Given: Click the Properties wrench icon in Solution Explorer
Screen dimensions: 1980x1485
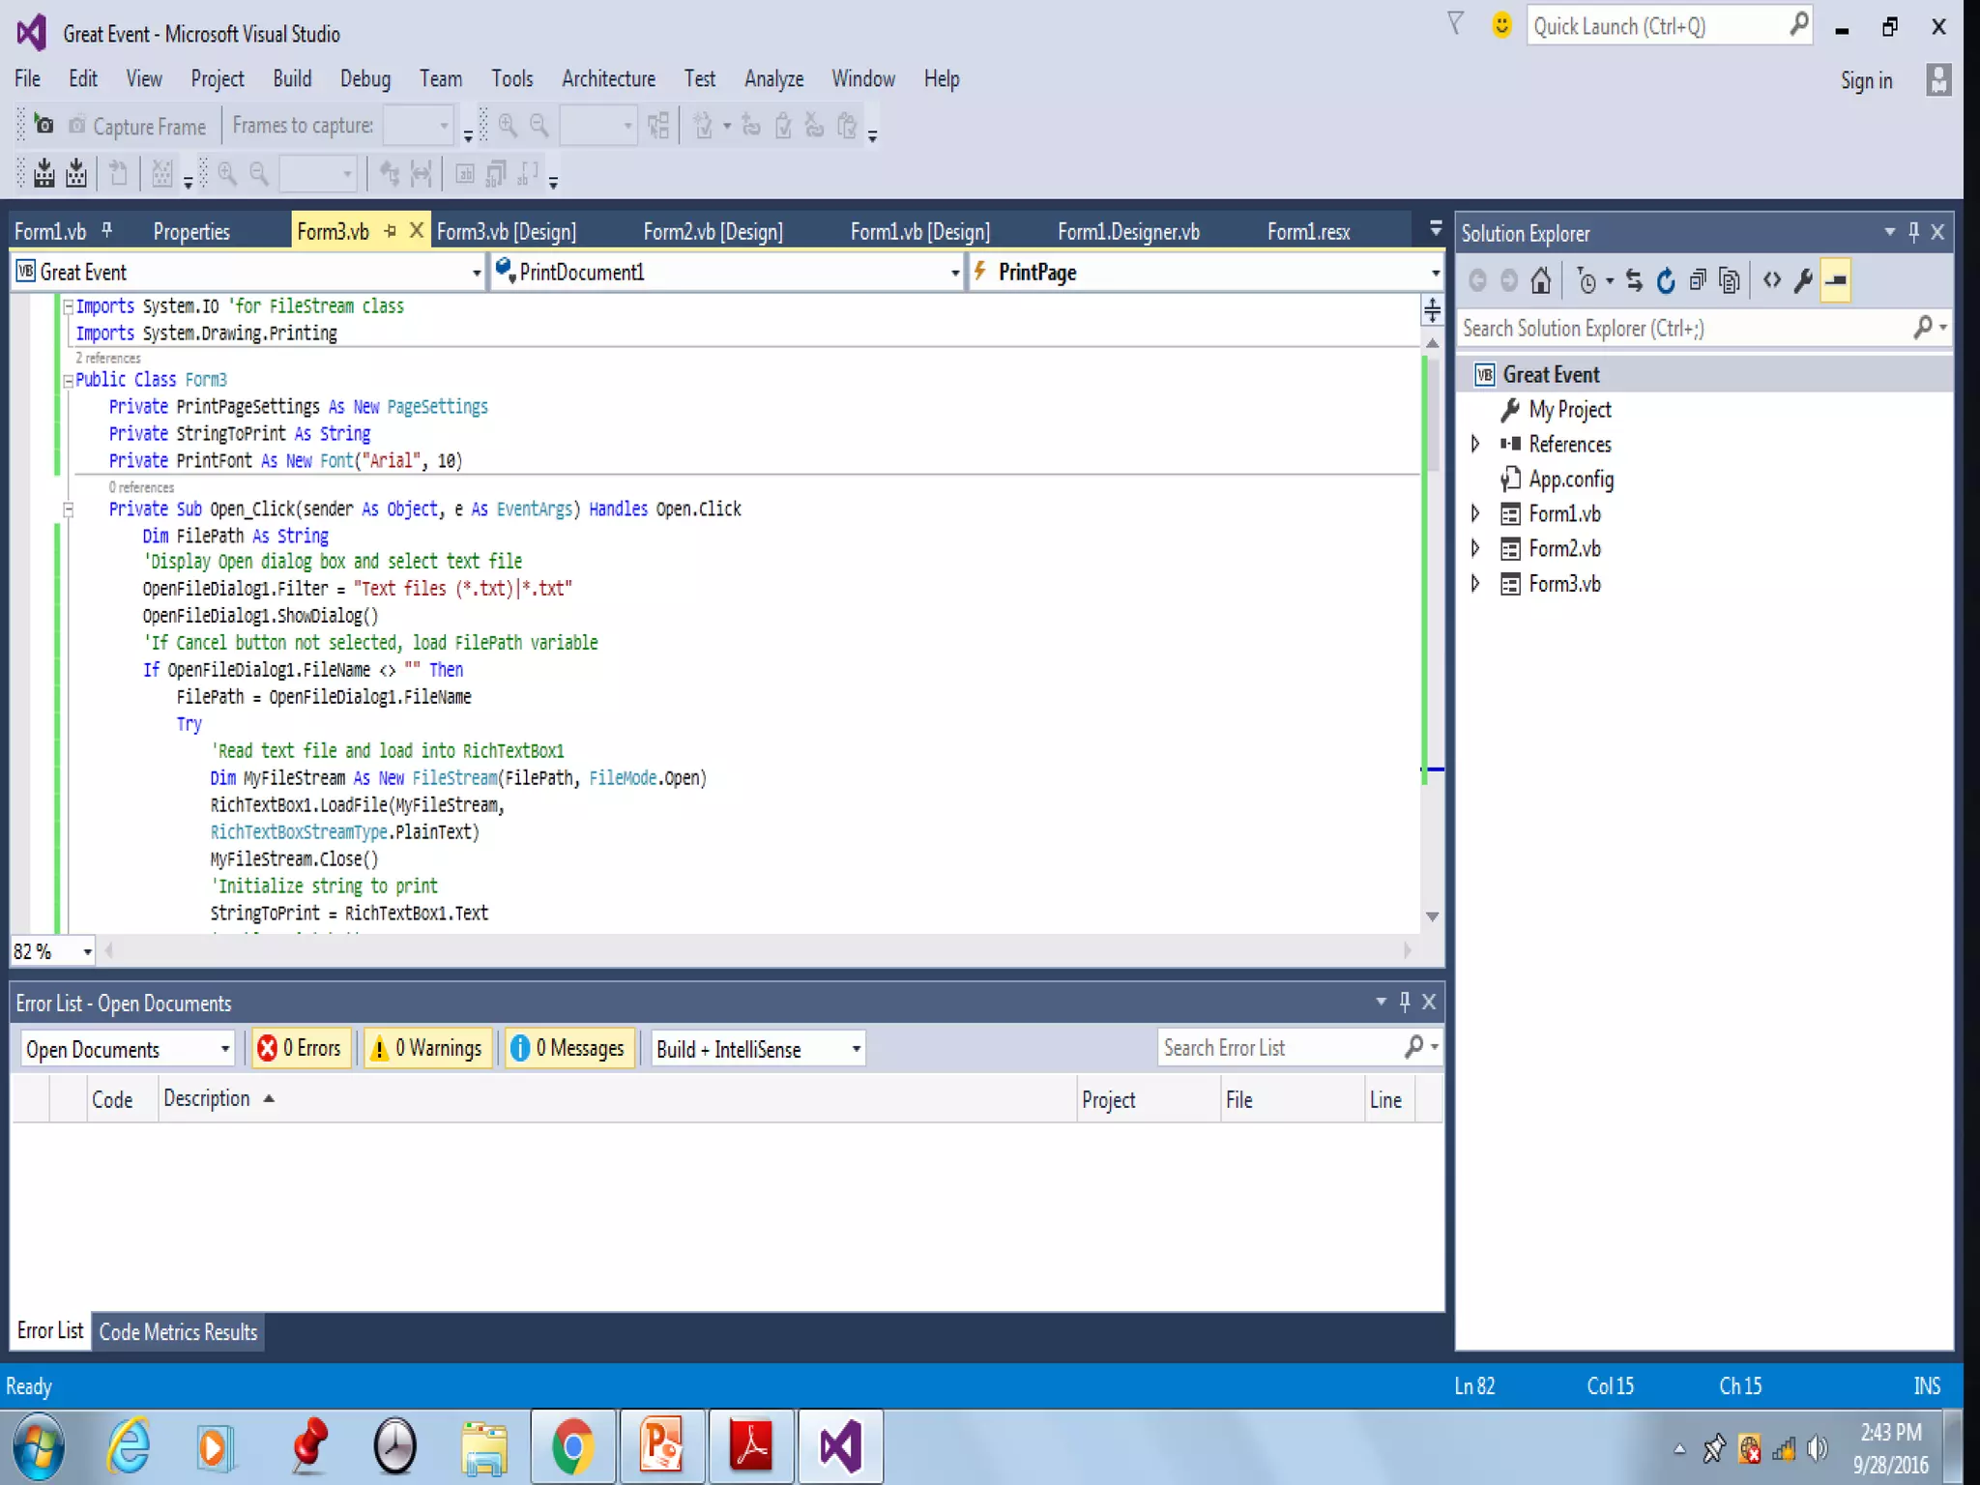Looking at the screenshot, I should tap(1803, 281).
